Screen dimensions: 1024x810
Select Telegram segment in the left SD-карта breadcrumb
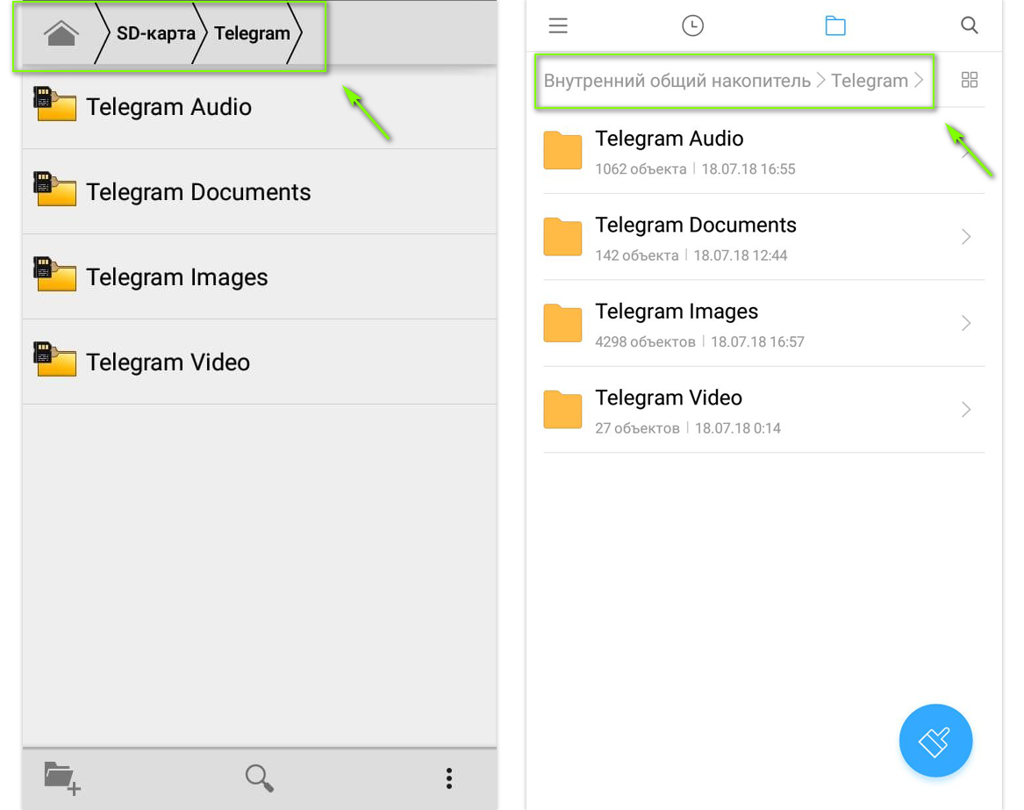[252, 34]
